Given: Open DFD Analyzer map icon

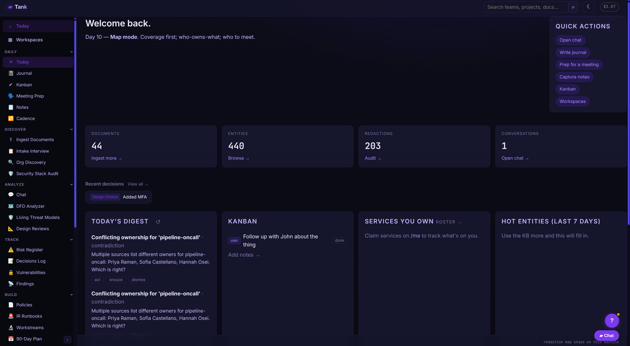Looking at the screenshot, I should pos(11,206).
